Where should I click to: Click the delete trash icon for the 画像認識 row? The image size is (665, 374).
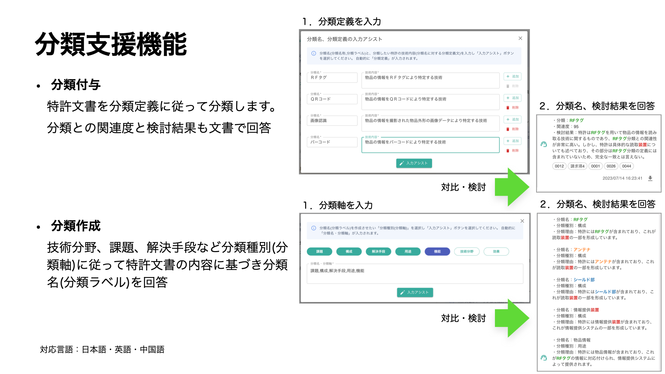coord(507,128)
